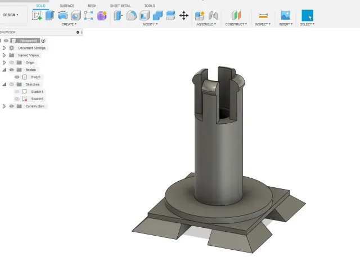Click the Body1 body icon
Image resolution: width=360 pixels, height=270 pixels.
(25, 77)
